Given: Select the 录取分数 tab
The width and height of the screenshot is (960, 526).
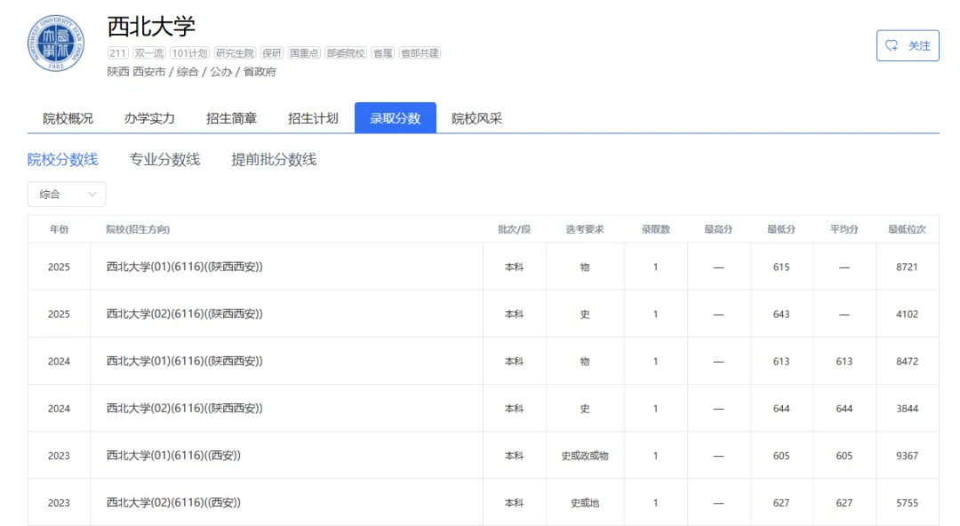Looking at the screenshot, I should pyautogui.click(x=395, y=118).
